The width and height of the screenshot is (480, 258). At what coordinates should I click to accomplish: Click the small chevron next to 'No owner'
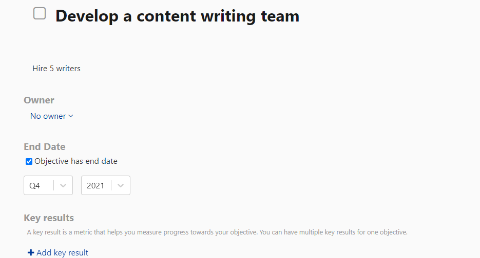[71, 116]
